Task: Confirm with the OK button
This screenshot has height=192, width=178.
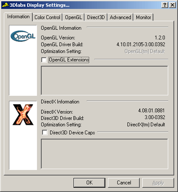Action: click(x=89, y=183)
